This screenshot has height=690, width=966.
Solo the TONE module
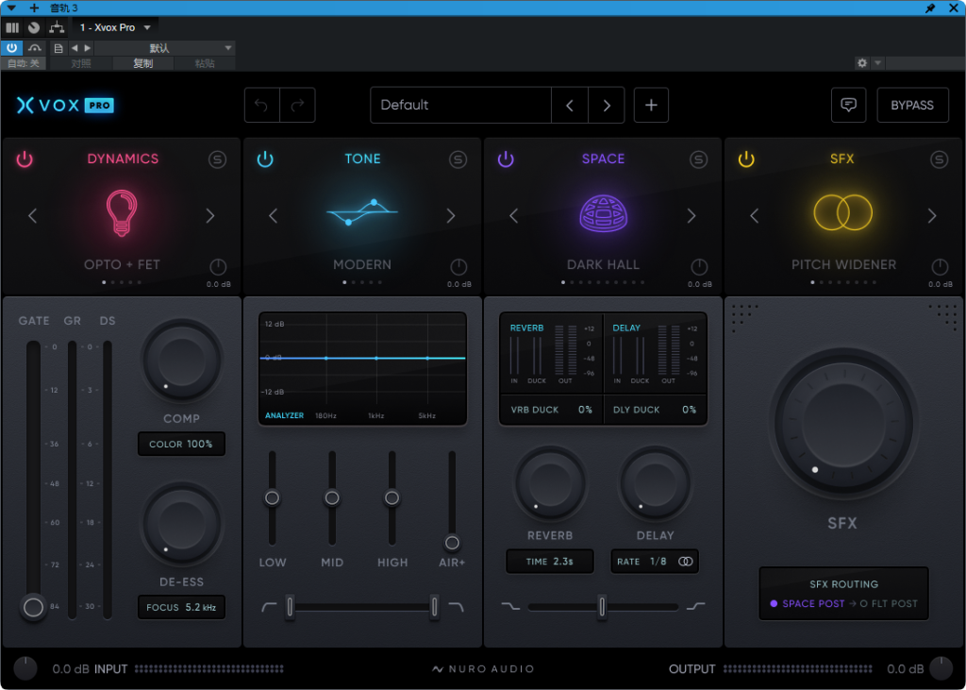458,160
